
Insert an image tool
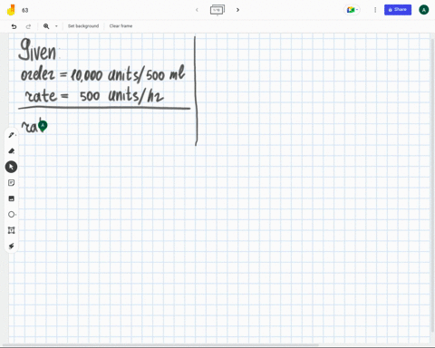point(11,198)
